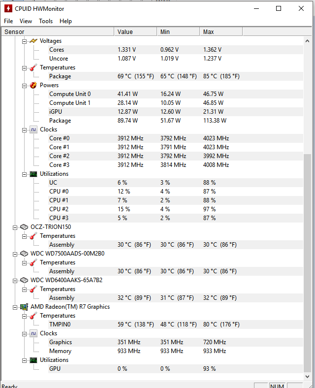Screen dimensions: 315x388
Task: Open the View menu
Action: (26, 21)
